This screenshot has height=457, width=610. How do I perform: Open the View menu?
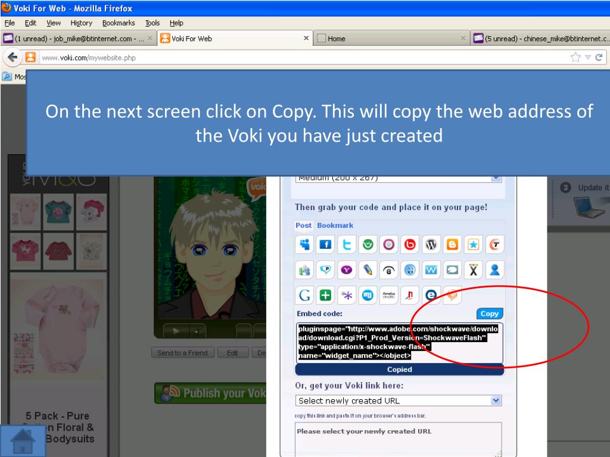pos(54,23)
